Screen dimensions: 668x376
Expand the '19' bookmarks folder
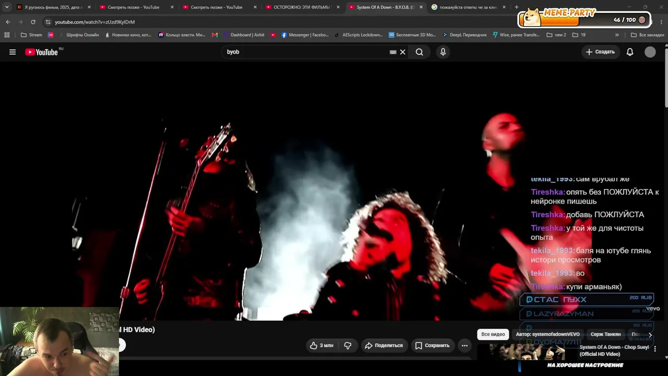tap(579, 35)
